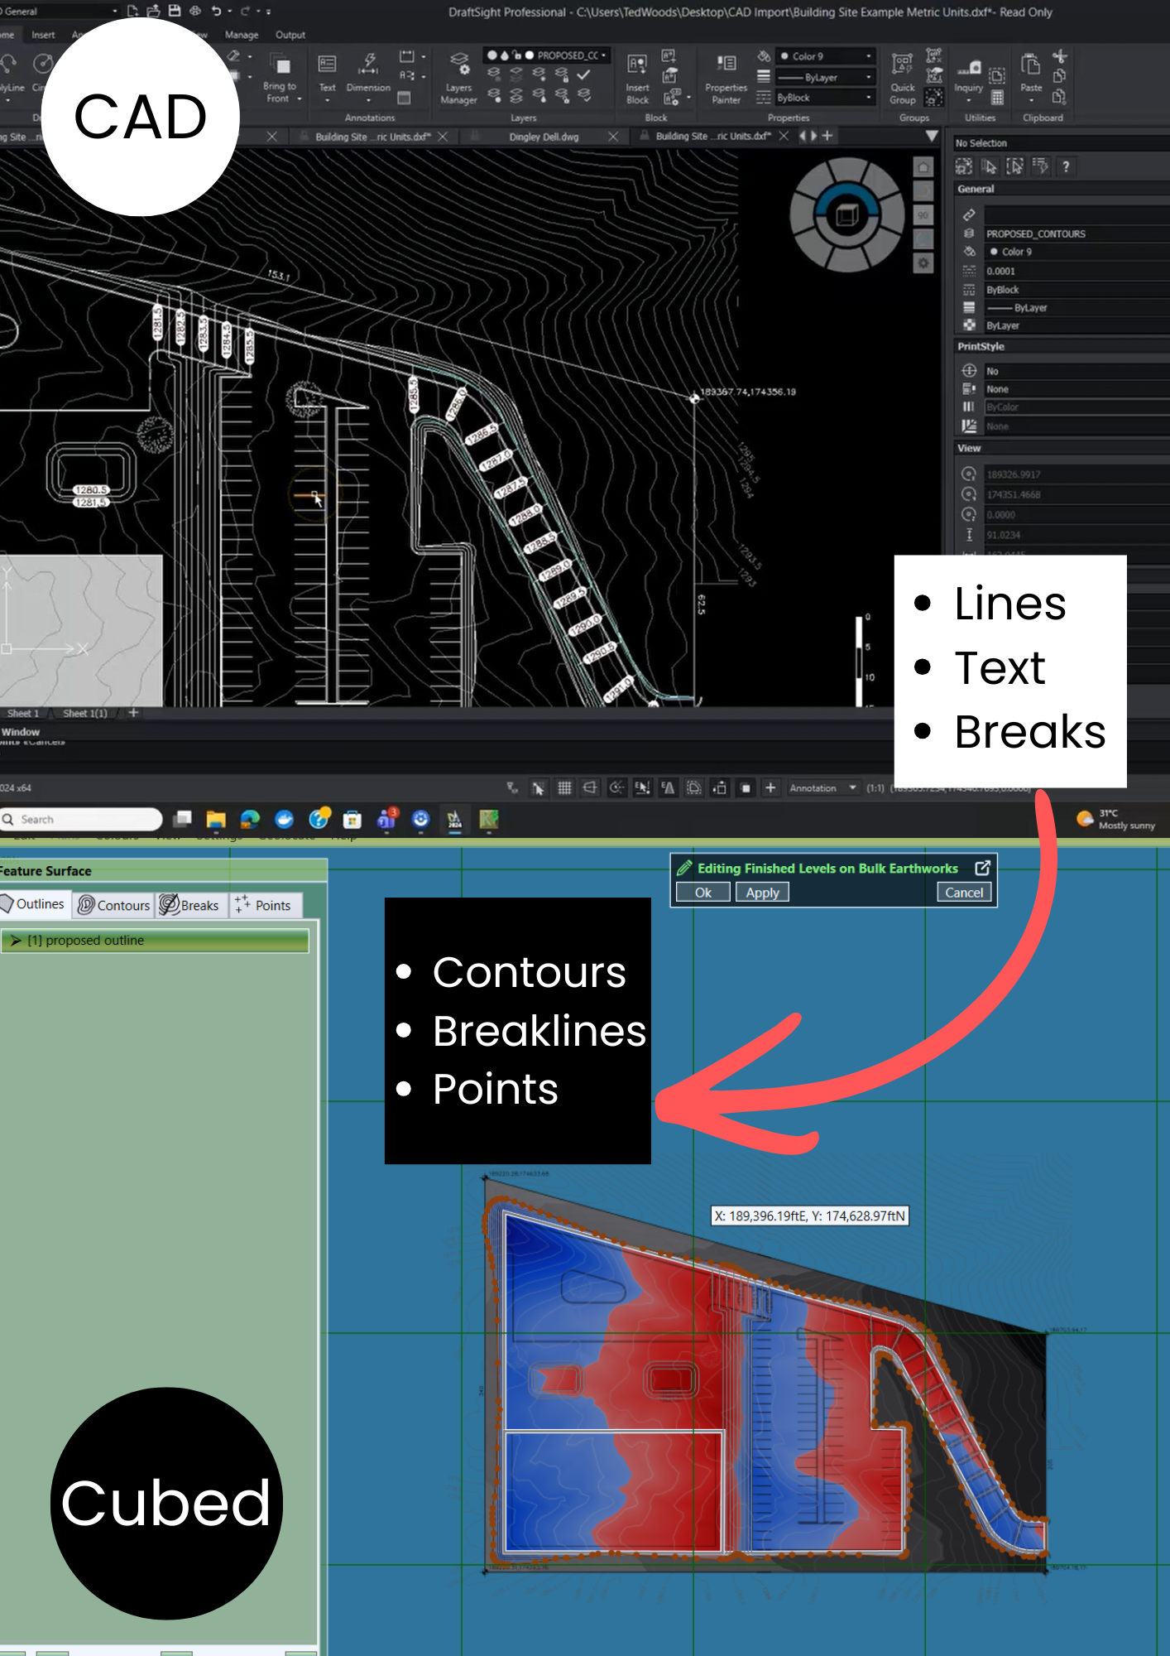1170x1656 pixels.
Task: Open the Manage ribbon tab
Action: point(242,35)
